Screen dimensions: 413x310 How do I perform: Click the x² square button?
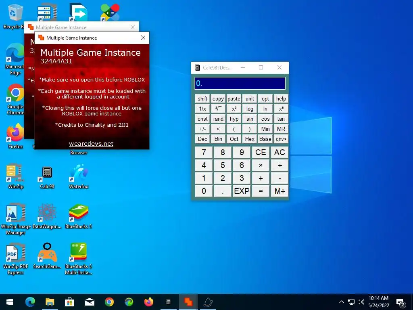pos(234,109)
